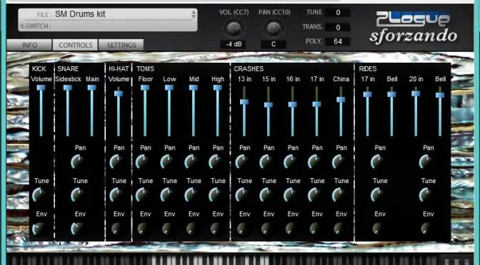
Task: Click the Low tom slider handle
Action: 169,88
